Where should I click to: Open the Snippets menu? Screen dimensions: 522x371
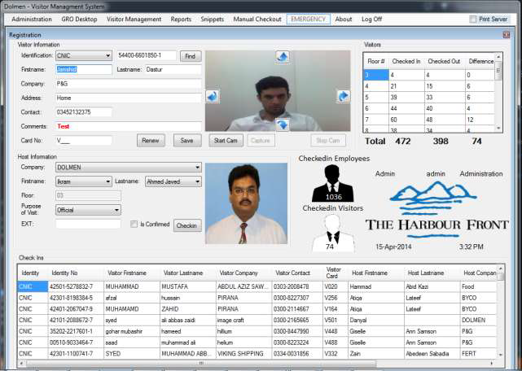[212, 20]
